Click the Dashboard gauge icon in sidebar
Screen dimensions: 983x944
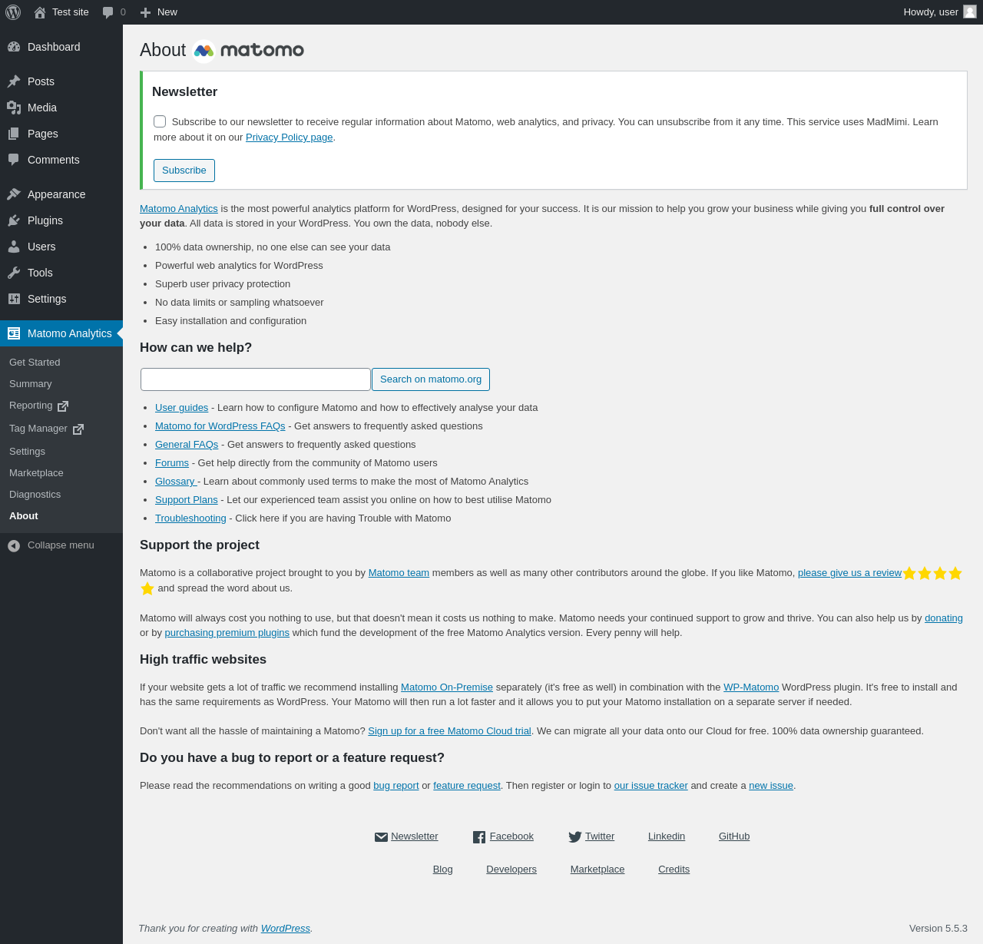coord(14,47)
